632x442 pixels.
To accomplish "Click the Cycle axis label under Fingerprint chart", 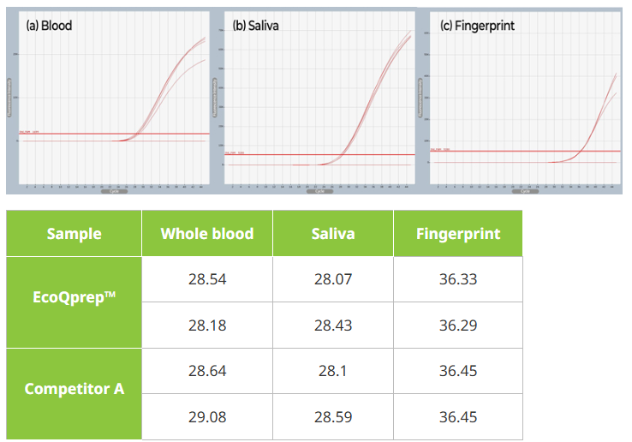I will tap(522, 192).
